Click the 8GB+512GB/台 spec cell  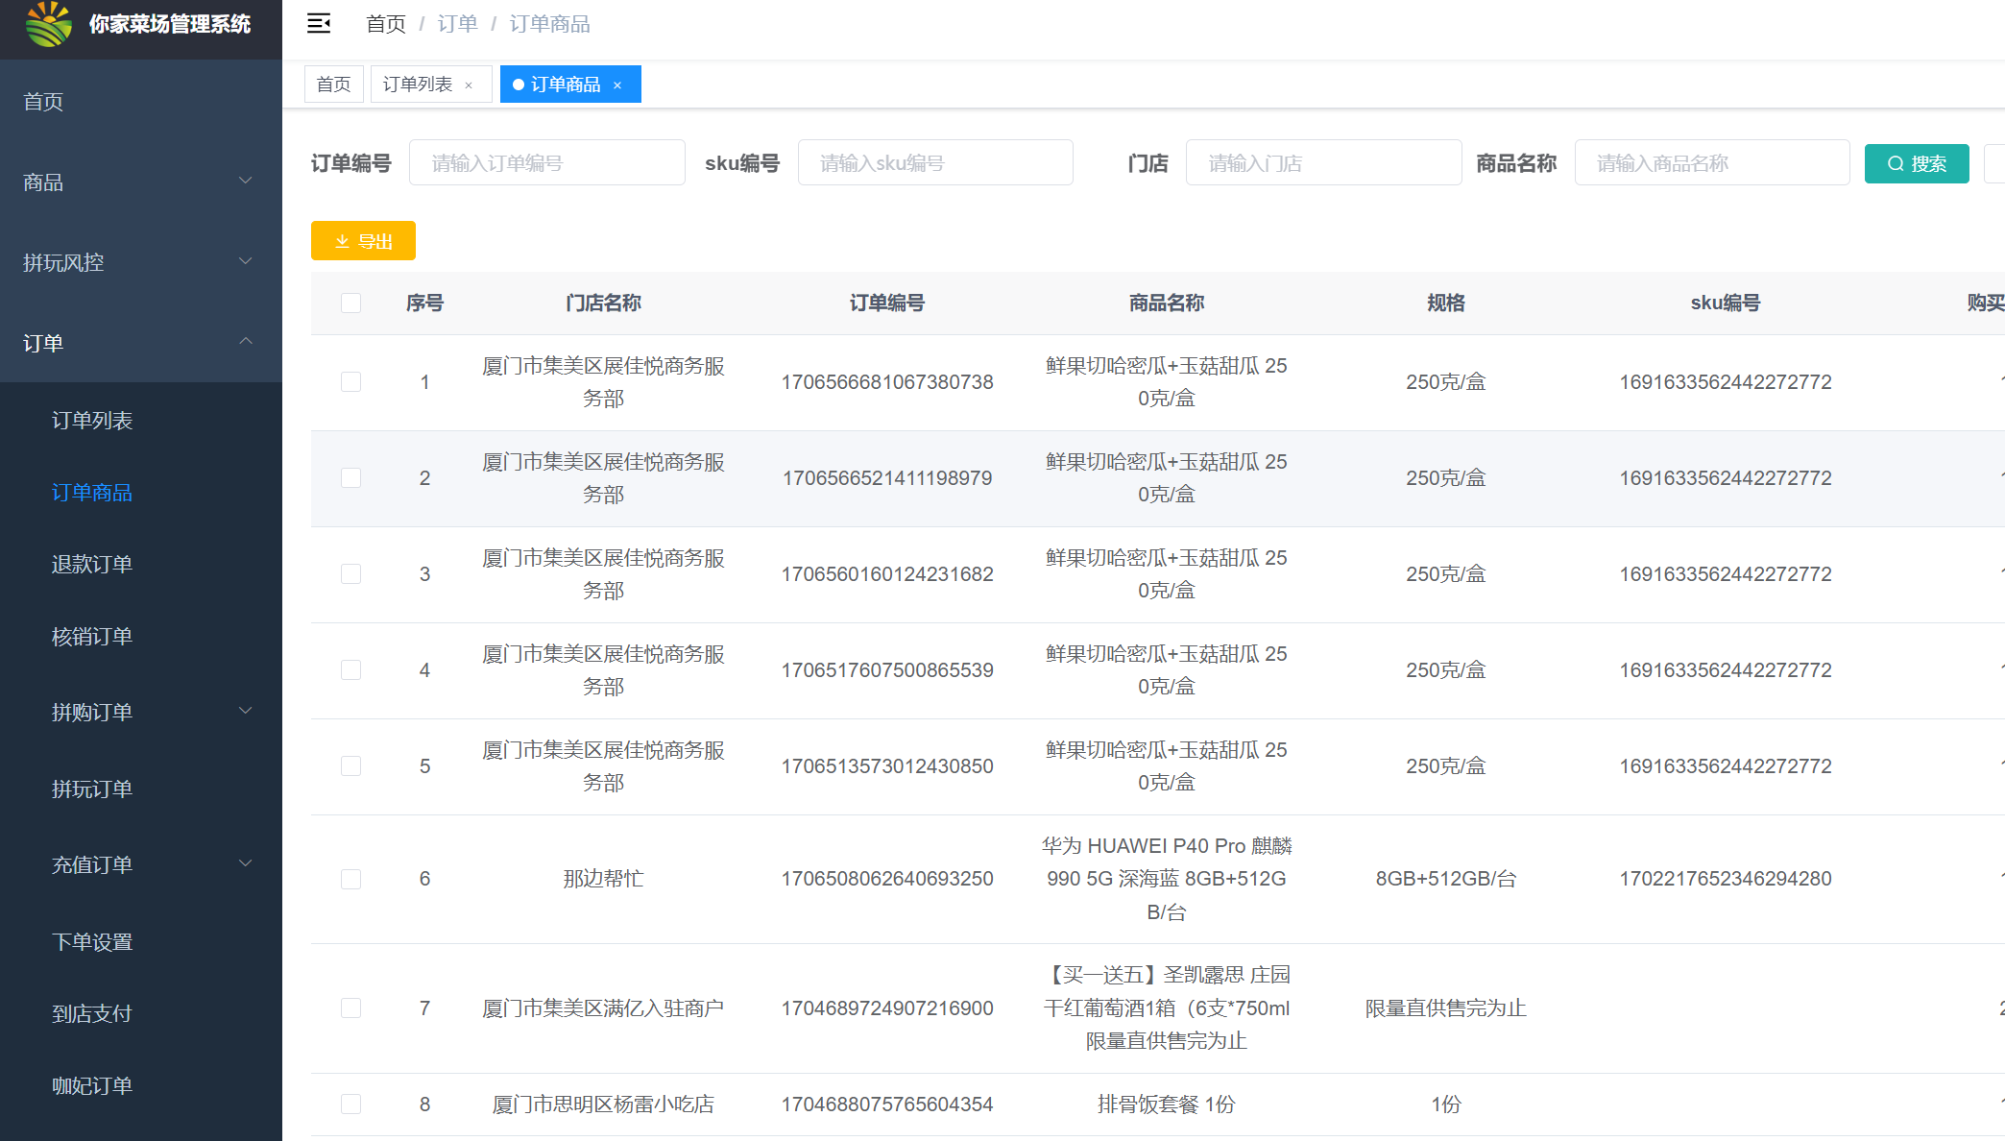pos(1446,879)
